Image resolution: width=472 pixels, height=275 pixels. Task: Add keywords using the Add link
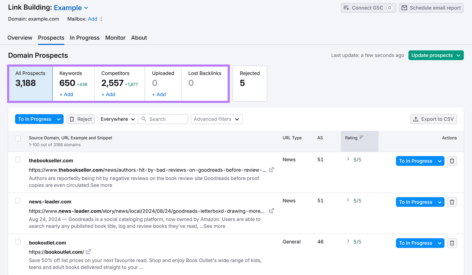pos(66,94)
